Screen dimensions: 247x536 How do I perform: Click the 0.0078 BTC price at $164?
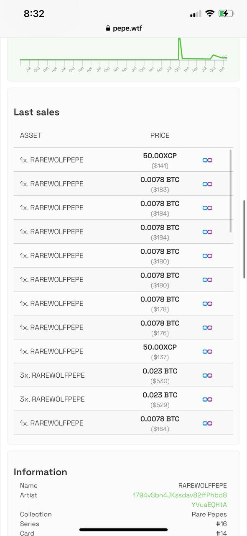[x=160, y=419]
